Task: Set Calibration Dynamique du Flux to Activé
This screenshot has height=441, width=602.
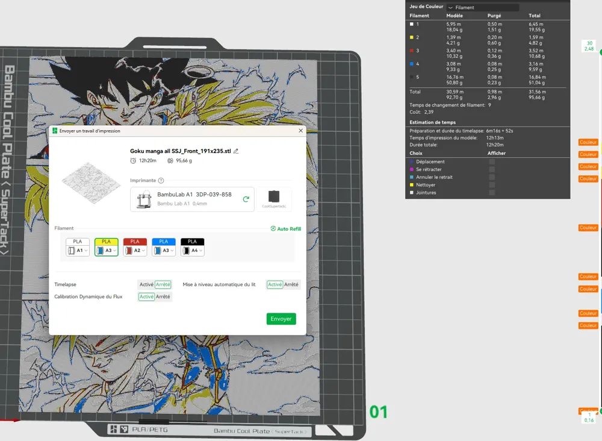Action: 146,296
